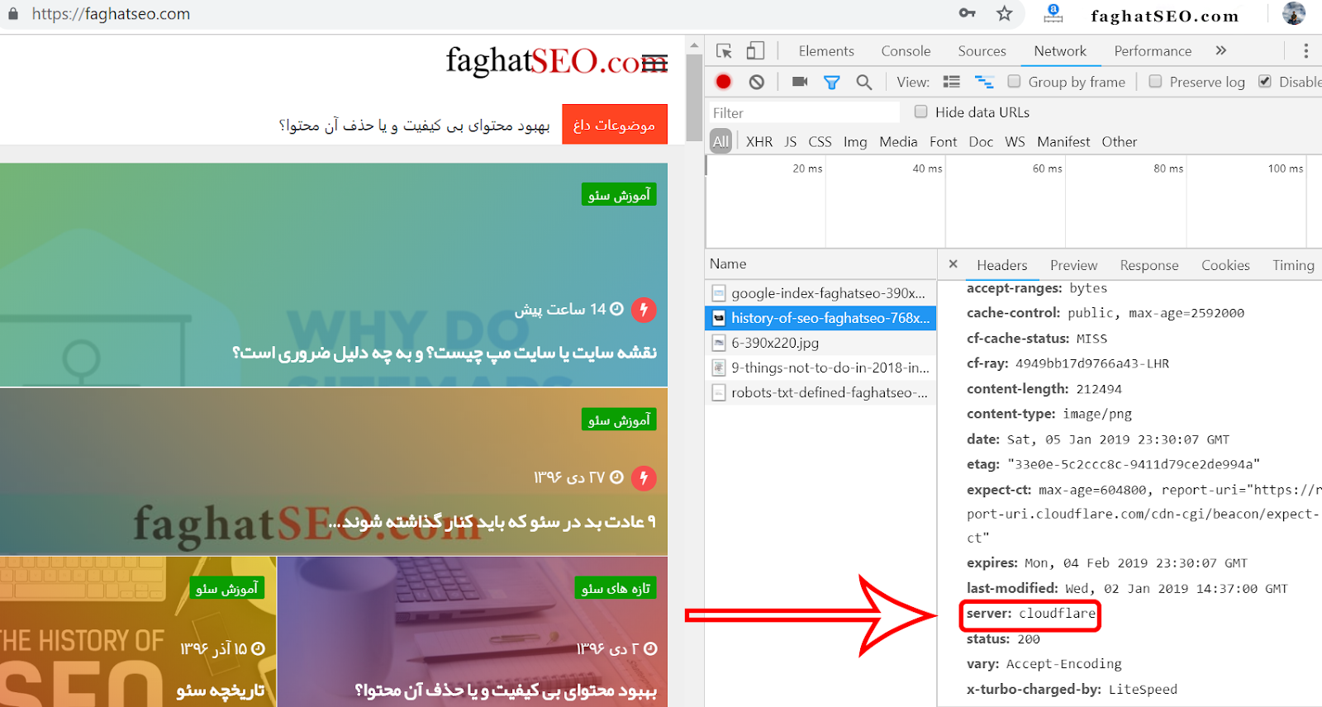Select history-of-seo-faghatseo-768x request
This screenshot has width=1322, height=707.
[820, 318]
